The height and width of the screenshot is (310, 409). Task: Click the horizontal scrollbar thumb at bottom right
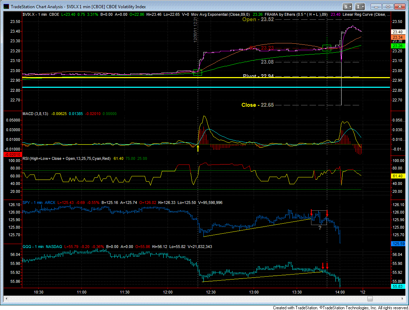click(x=370, y=299)
